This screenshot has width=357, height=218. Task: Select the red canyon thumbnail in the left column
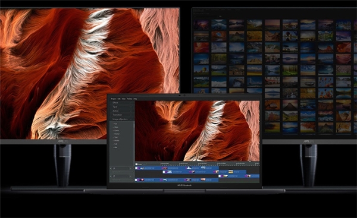click(201, 48)
